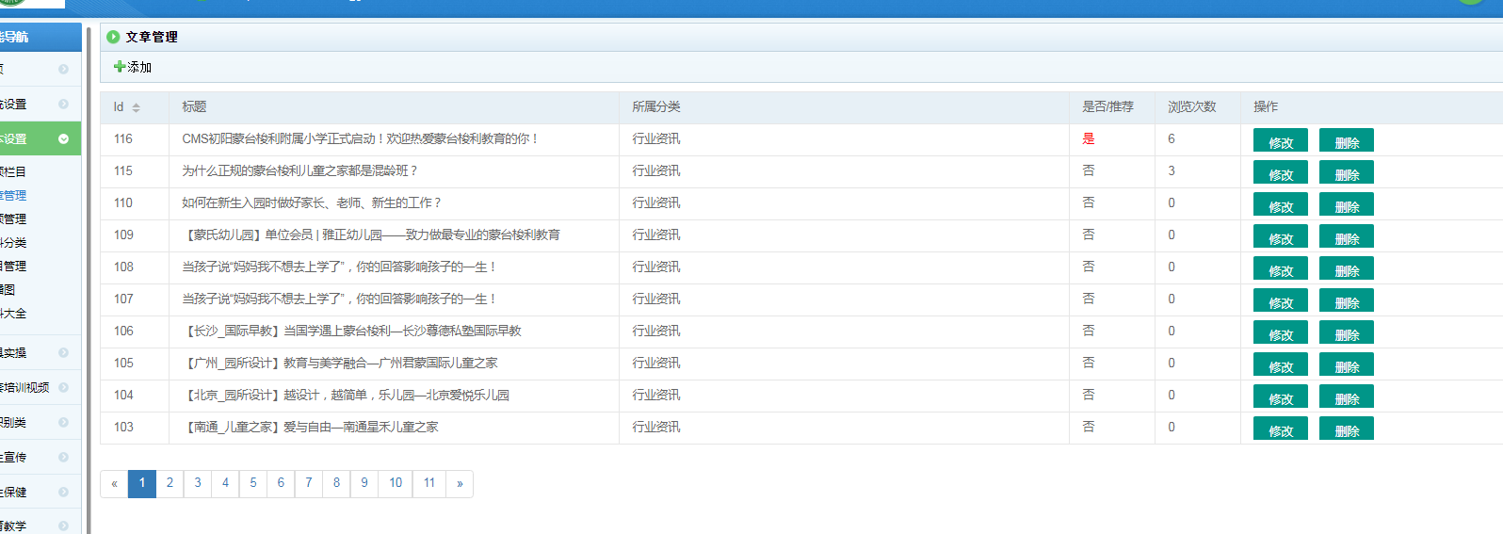1503x534 pixels.
Task: Remove article 107
Action: point(1347,300)
